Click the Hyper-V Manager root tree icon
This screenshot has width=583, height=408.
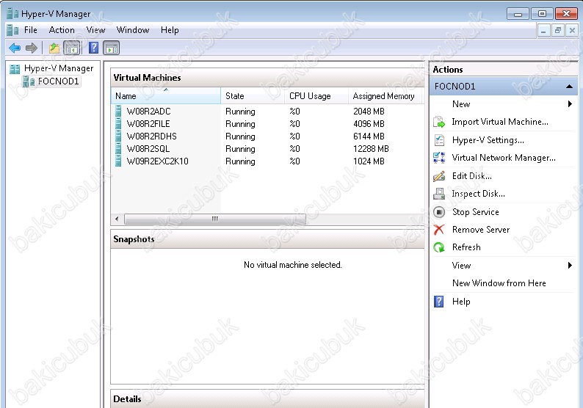coord(15,69)
